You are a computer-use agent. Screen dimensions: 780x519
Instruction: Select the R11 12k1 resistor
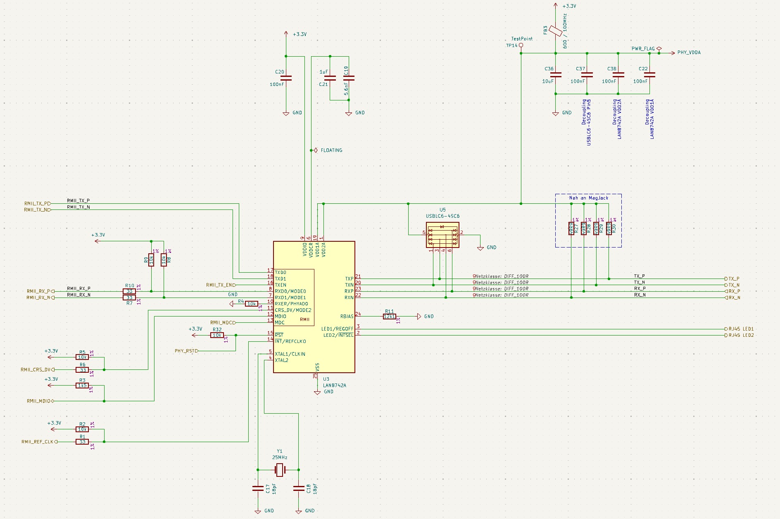pos(389,317)
